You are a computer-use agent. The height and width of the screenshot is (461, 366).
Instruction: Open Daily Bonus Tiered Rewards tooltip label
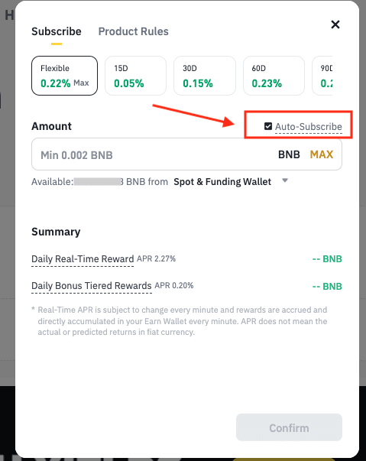(92, 286)
